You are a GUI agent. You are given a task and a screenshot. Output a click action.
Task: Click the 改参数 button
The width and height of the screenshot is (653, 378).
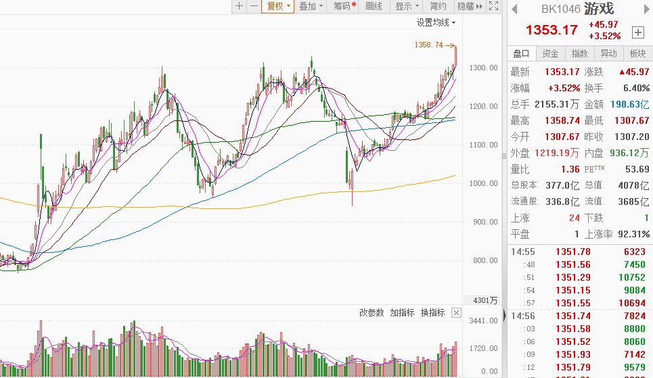tap(371, 312)
